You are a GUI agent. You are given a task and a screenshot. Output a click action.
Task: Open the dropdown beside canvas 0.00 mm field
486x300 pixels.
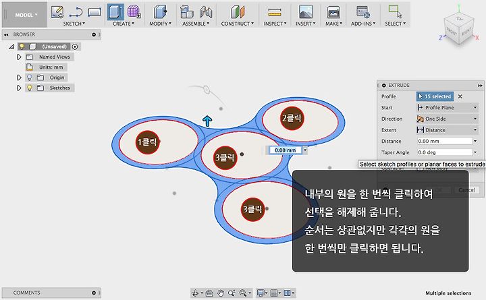pos(305,150)
